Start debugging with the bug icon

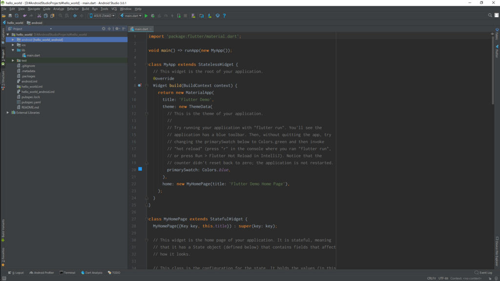(x=153, y=16)
